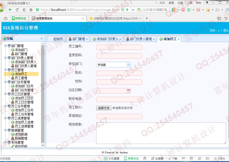The width and height of the screenshot is (229, 162).
Task: Open a new browser tab with plus icon
Action: [147, 18]
